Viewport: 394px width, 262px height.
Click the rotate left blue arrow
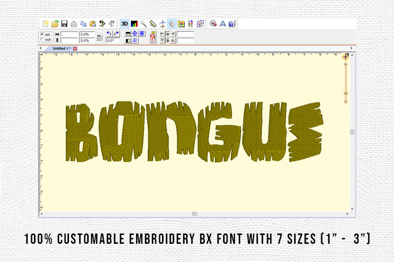pyautogui.click(x=109, y=33)
